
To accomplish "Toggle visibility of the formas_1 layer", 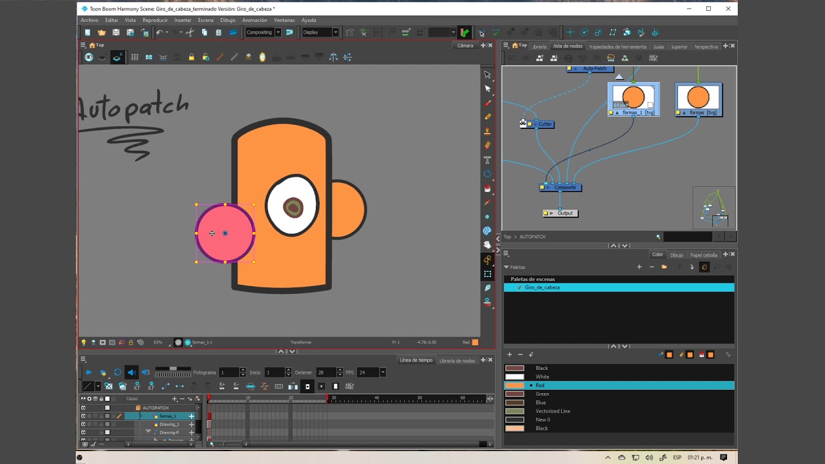I will click(83, 416).
